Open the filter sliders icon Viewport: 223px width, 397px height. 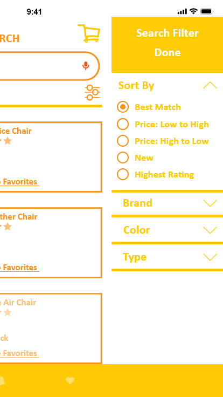93,93
